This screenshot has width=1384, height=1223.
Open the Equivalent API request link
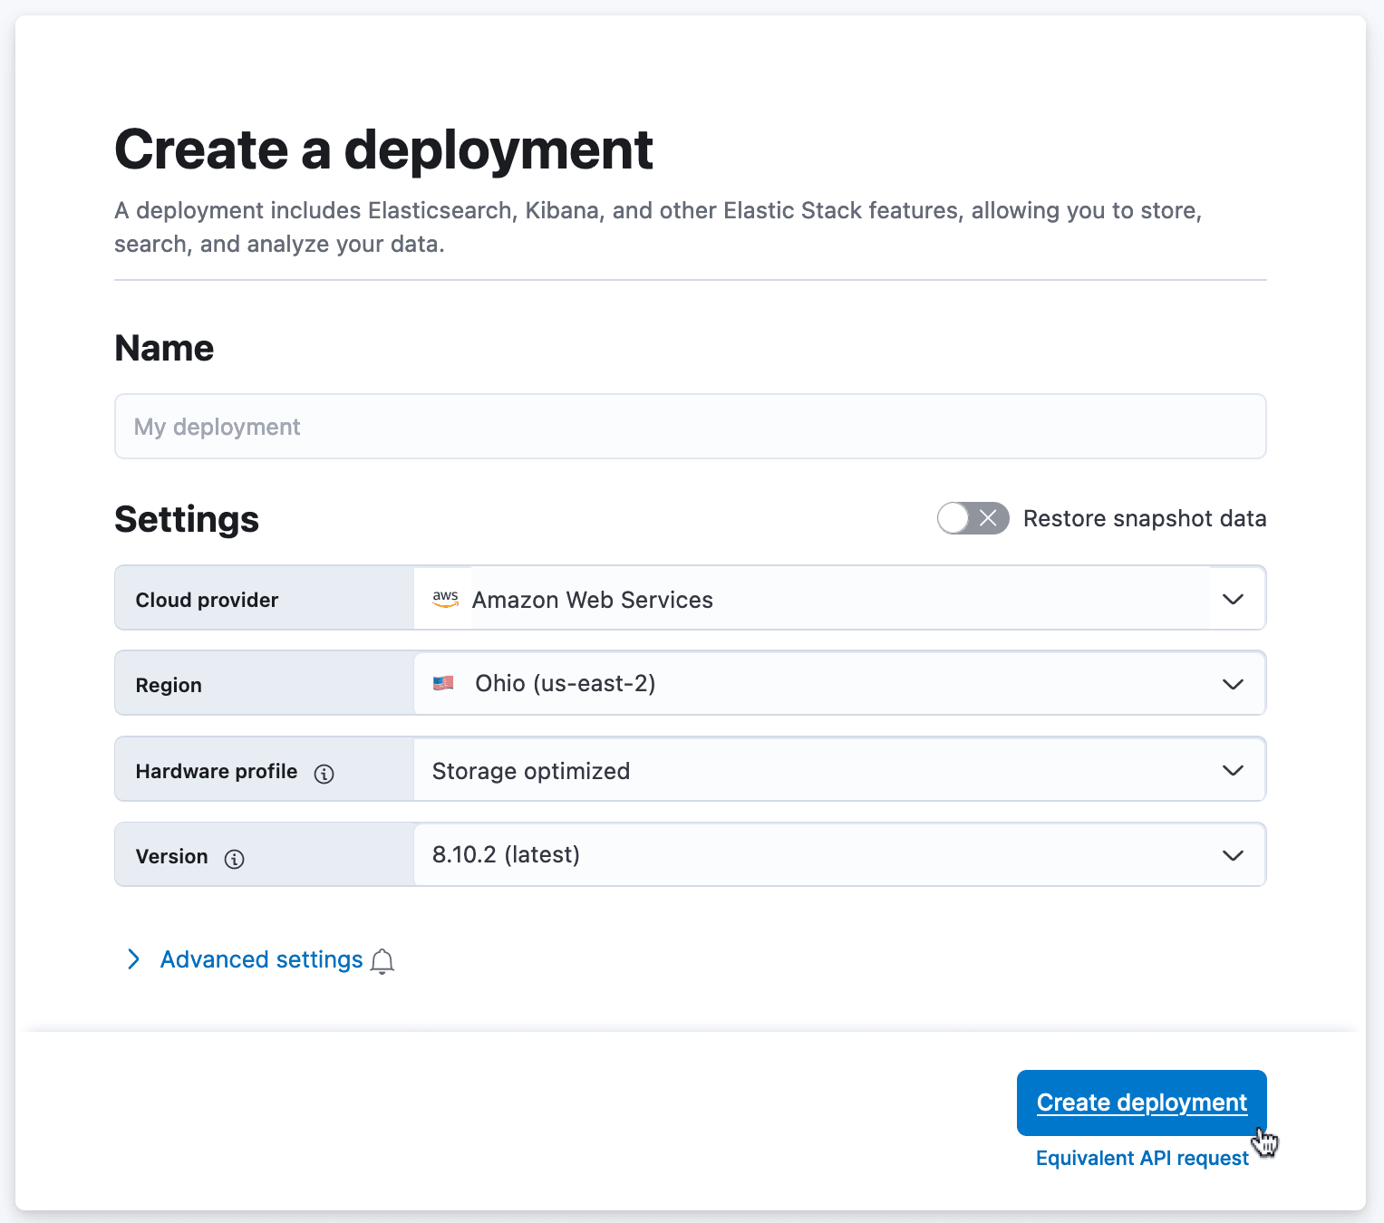[x=1141, y=1158]
